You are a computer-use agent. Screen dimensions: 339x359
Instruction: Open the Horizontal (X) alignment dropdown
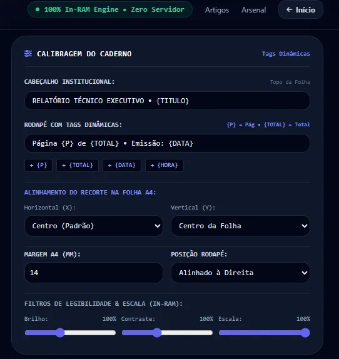click(94, 226)
